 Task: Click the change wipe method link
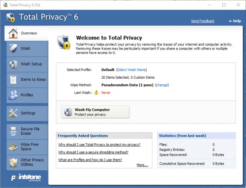coord(162,85)
